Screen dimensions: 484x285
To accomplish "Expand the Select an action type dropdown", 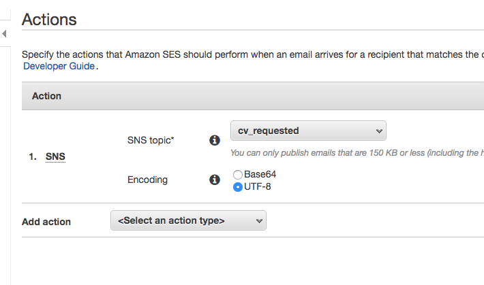I will (188, 220).
